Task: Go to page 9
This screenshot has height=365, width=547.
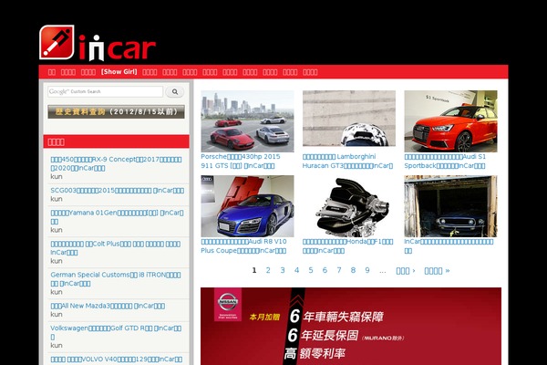Action: 367,270
